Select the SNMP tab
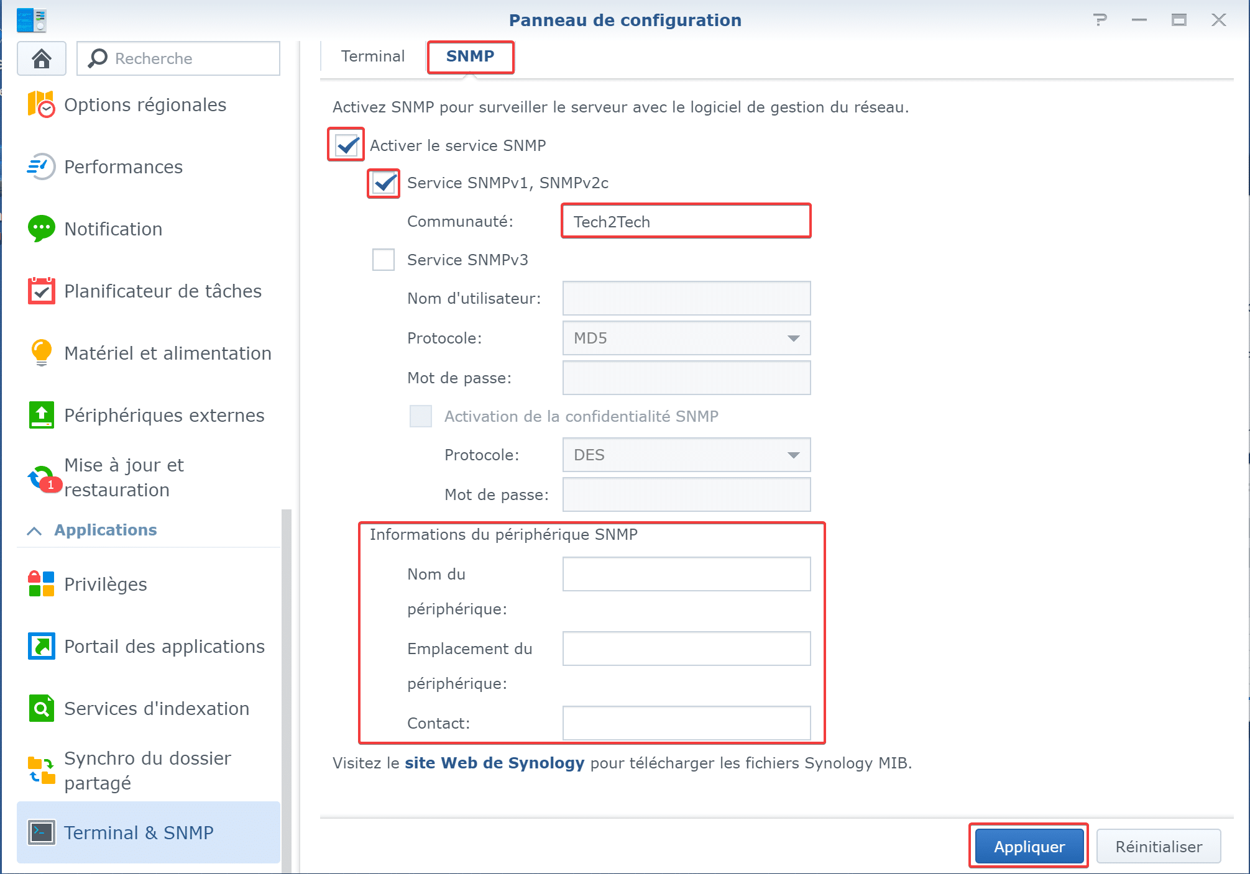The width and height of the screenshot is (1250, 874). point(470,57)
